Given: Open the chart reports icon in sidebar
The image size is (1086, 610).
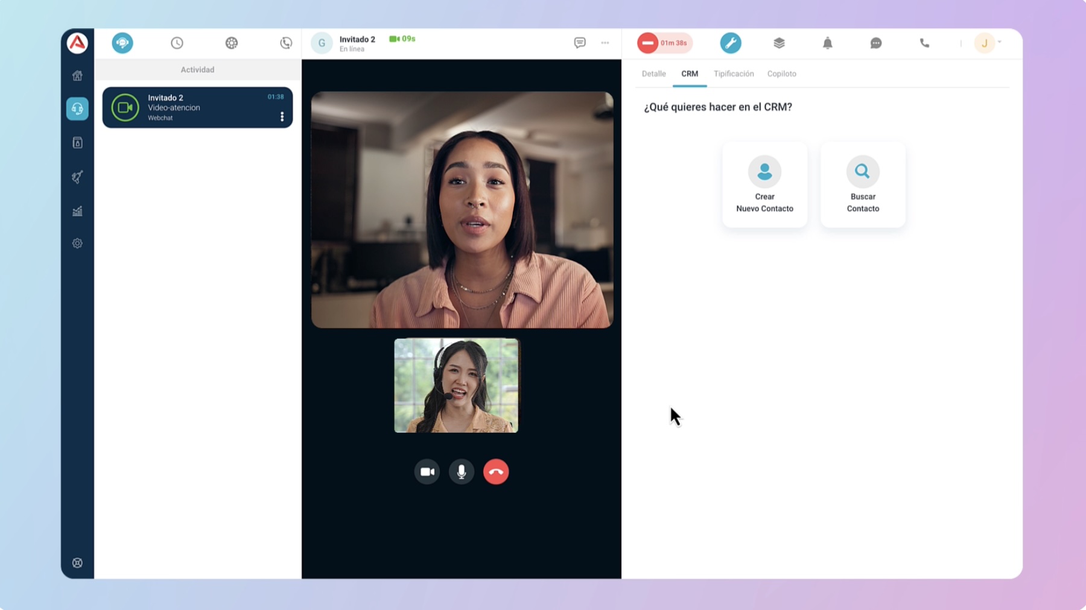Looking at the screenshot, I should click(77, 211).
